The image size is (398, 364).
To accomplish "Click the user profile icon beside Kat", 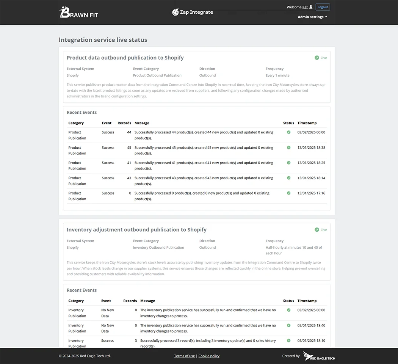I will coord(311,7).
